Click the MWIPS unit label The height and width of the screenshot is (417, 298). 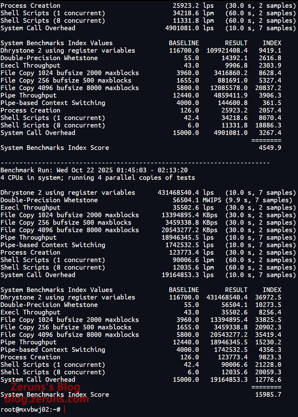click(212, 200)
